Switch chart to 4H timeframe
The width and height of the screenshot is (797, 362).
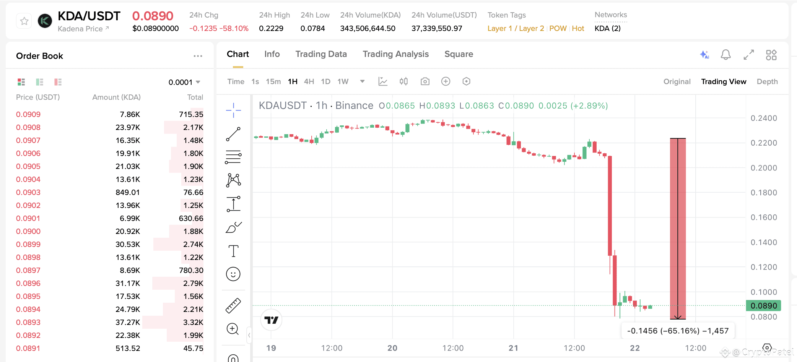pos(309,81)
